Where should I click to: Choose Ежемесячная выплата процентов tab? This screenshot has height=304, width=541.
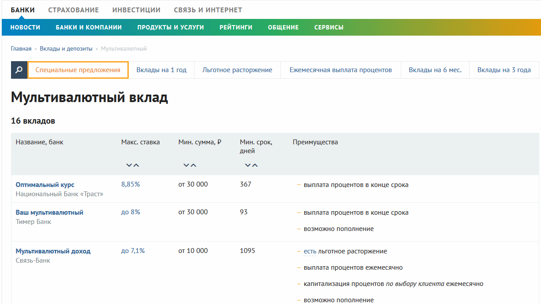[x=340, y=70]
